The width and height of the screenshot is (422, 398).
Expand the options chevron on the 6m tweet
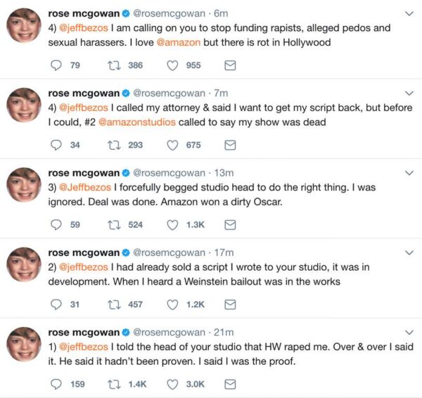pyautogui.click(x=409, y=13)
